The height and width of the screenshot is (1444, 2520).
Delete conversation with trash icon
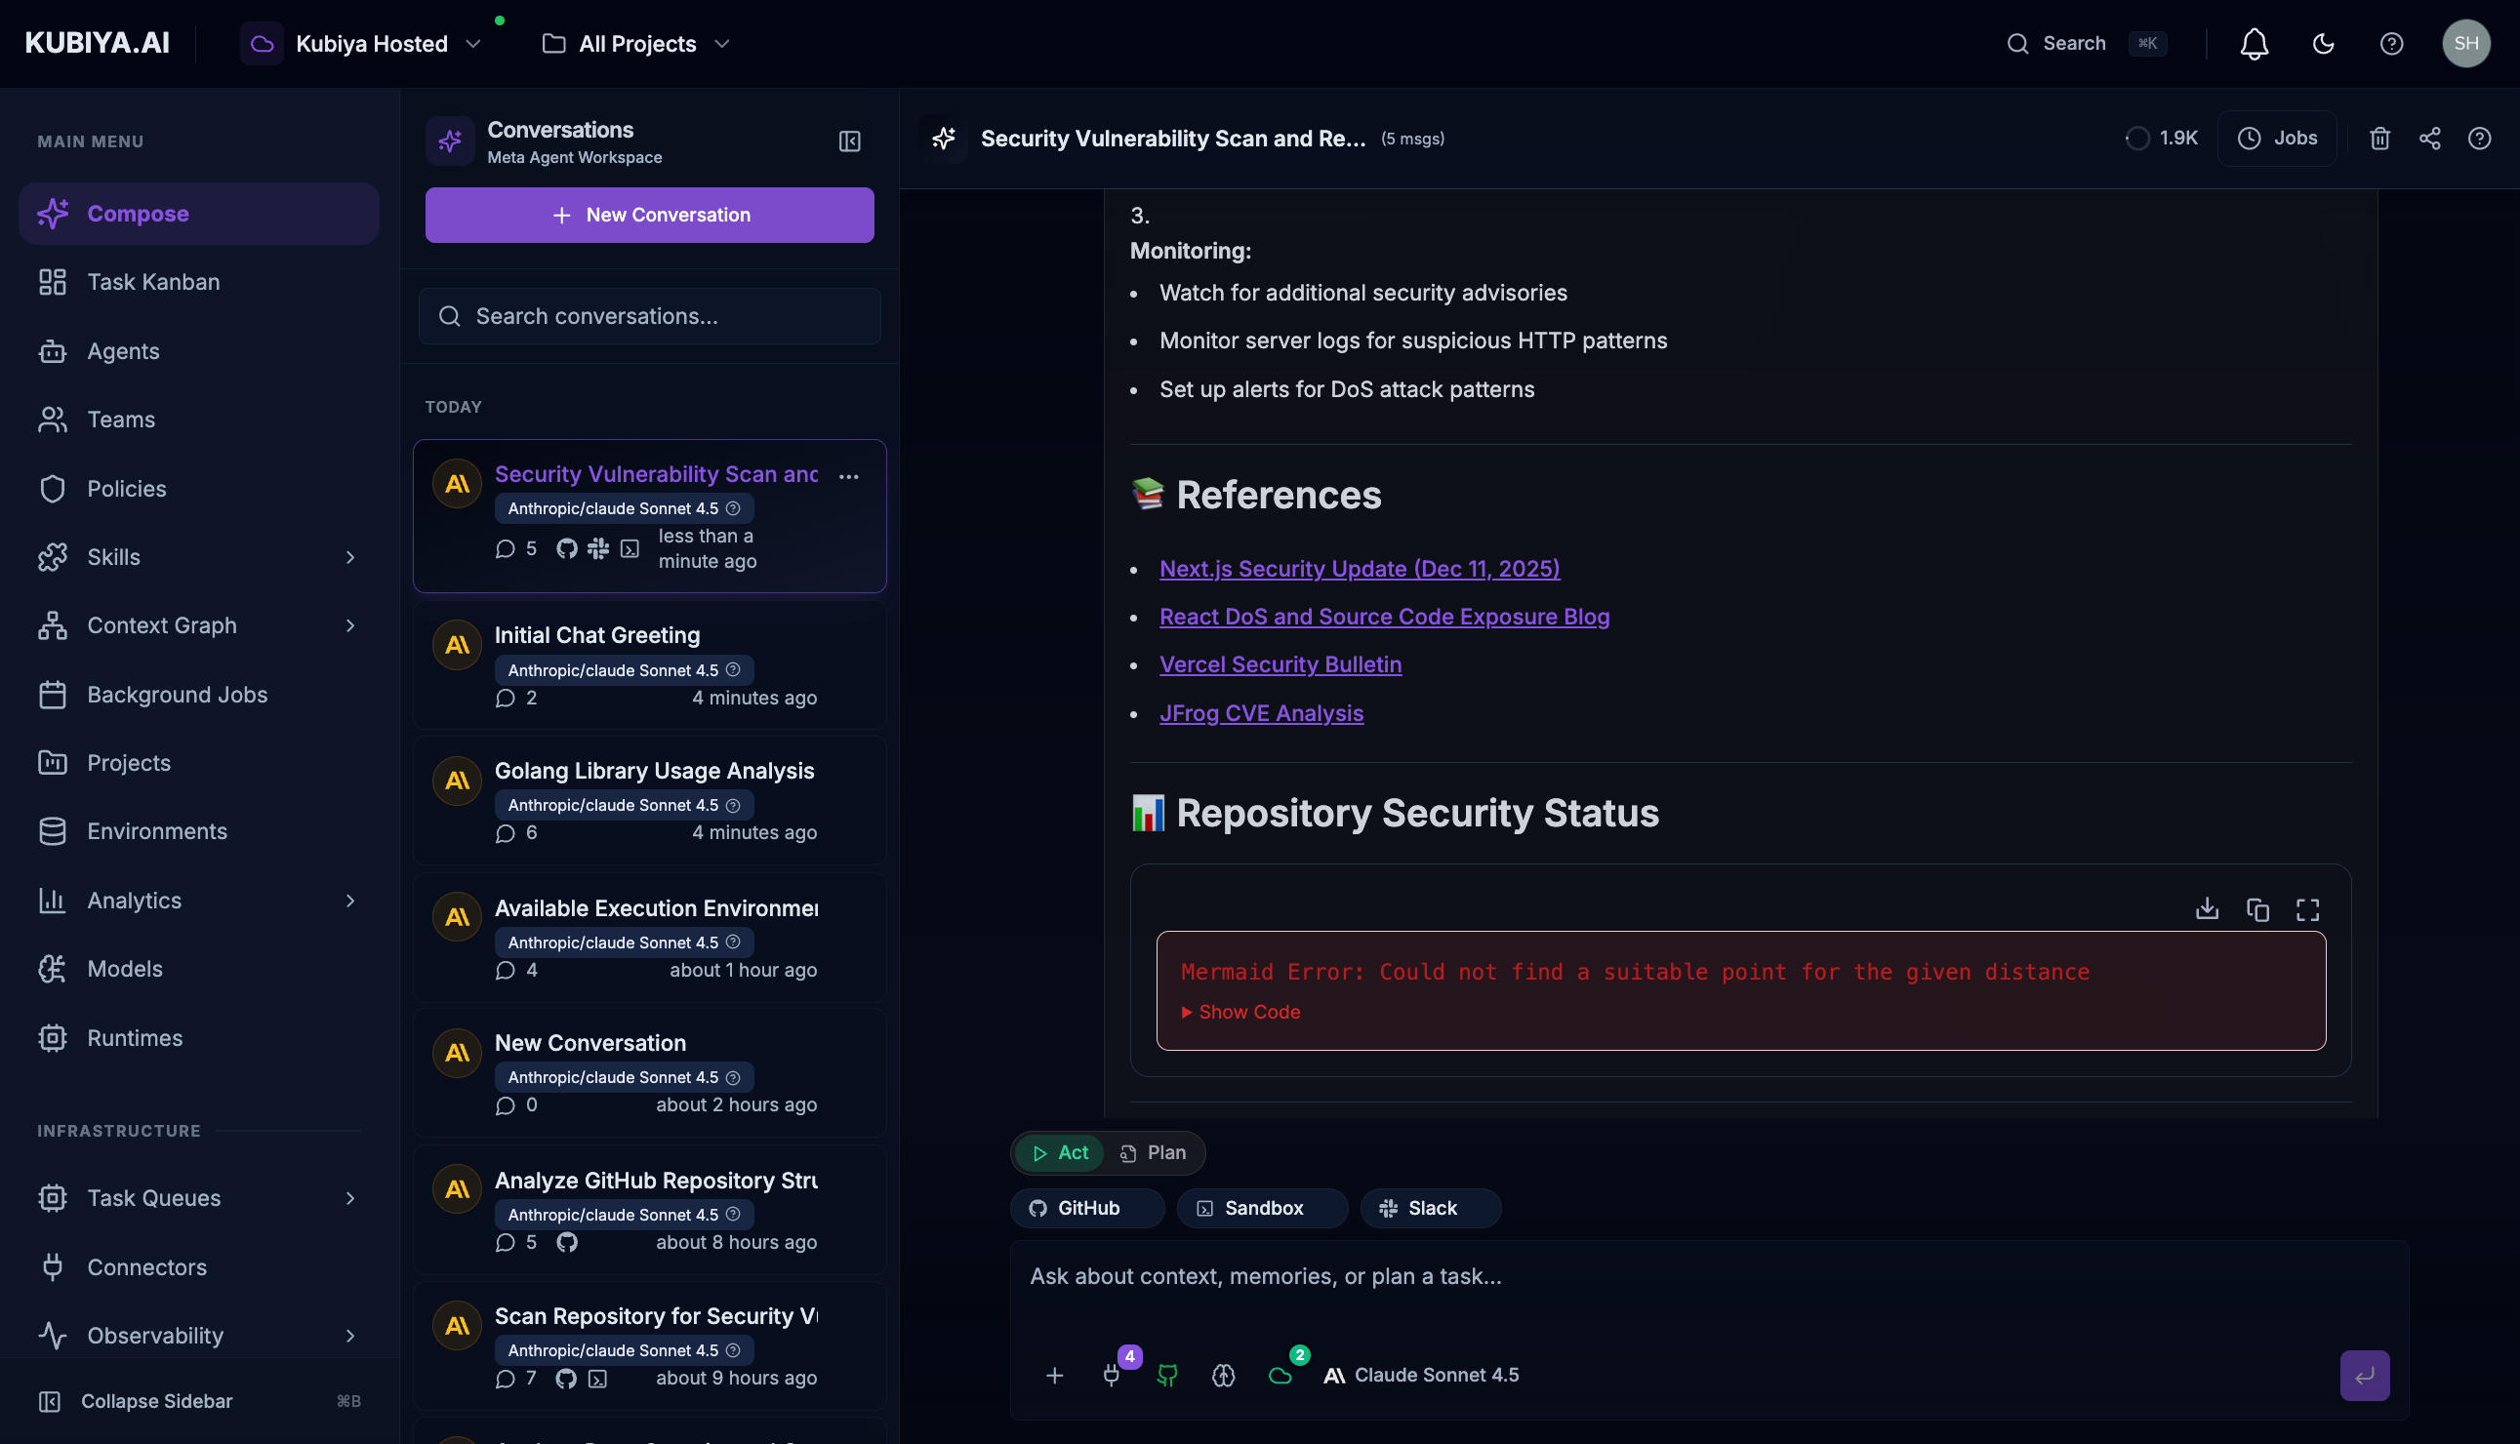point(2379,139)
